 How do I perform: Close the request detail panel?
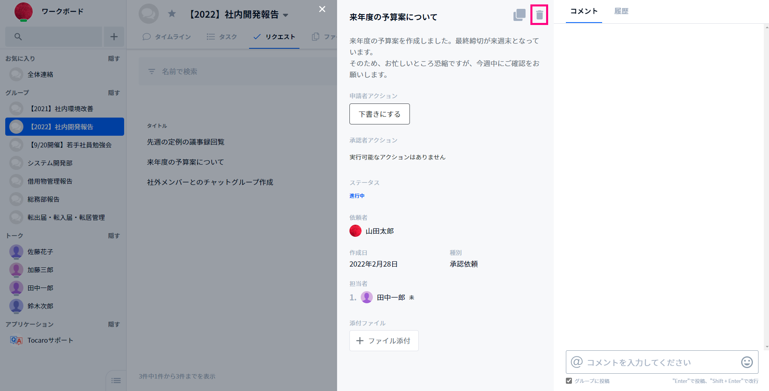pyautogui.click(x=322, y=9)
